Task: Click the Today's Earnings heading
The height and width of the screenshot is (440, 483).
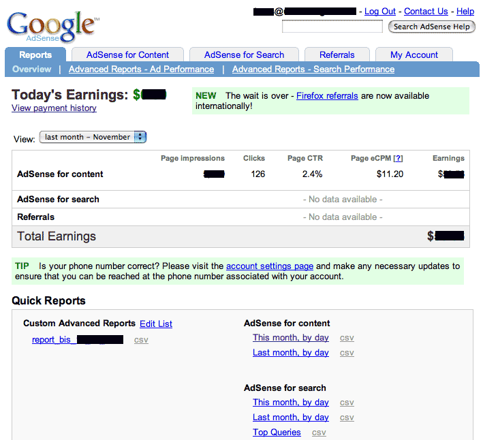Action: click(69, 95)
